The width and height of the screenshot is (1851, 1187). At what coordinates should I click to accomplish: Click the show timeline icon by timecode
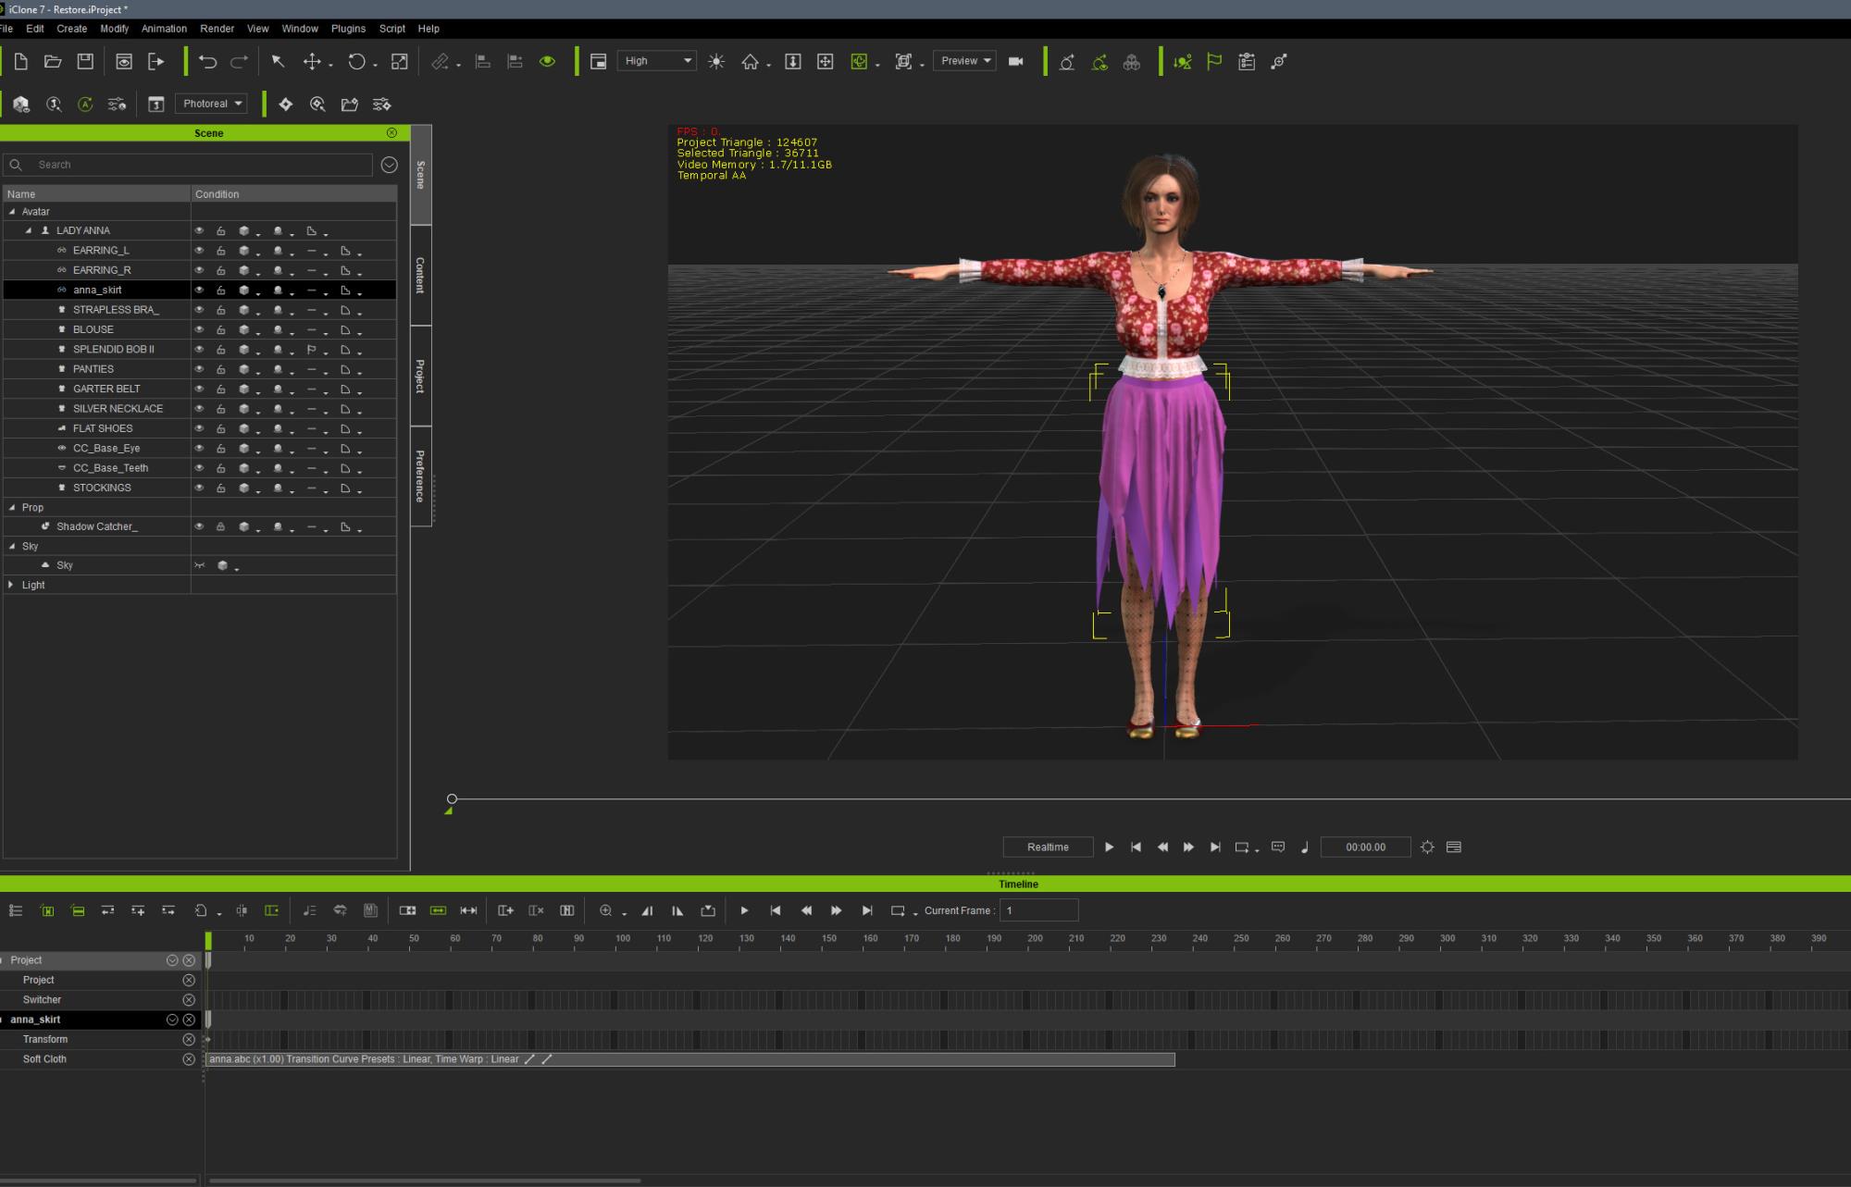point(1454,847)
